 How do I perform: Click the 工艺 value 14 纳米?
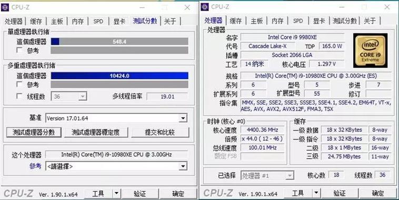254,64
